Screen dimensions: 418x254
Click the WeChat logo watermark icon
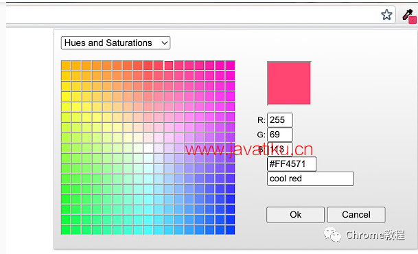tap(332, 235)
